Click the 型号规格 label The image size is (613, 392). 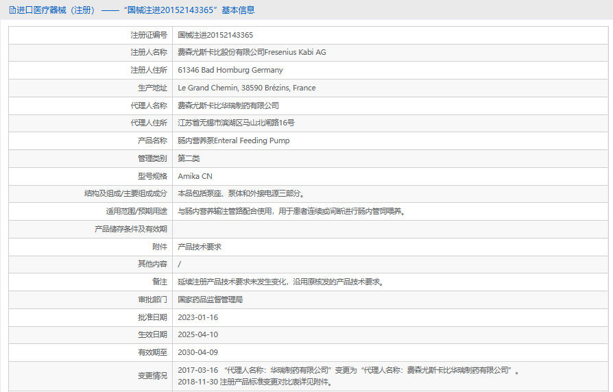[152, 176]
